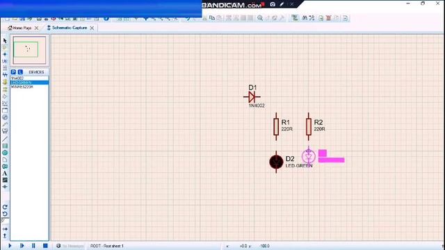The image size is (445, 250).
Task: Select the 2D Closed Path tool
Action: point(5,167)
